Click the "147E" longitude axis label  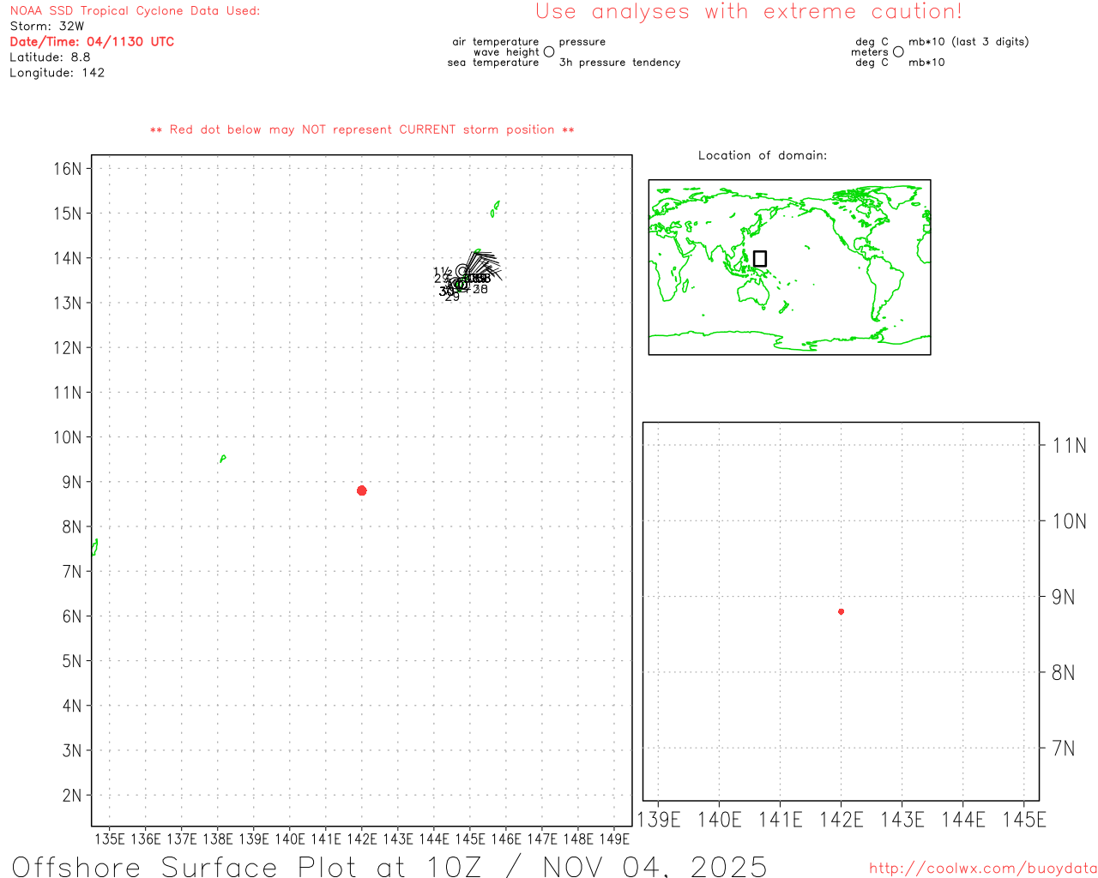pyautogui.click(x=542, y=839)
